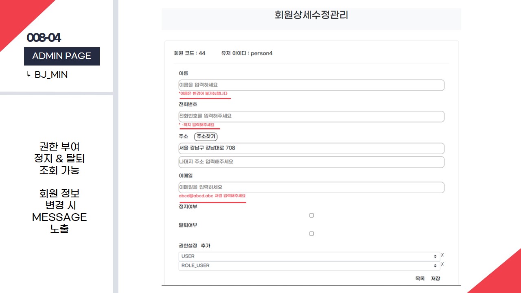Click the 회원상세수정관리 page title

point(311,16)
